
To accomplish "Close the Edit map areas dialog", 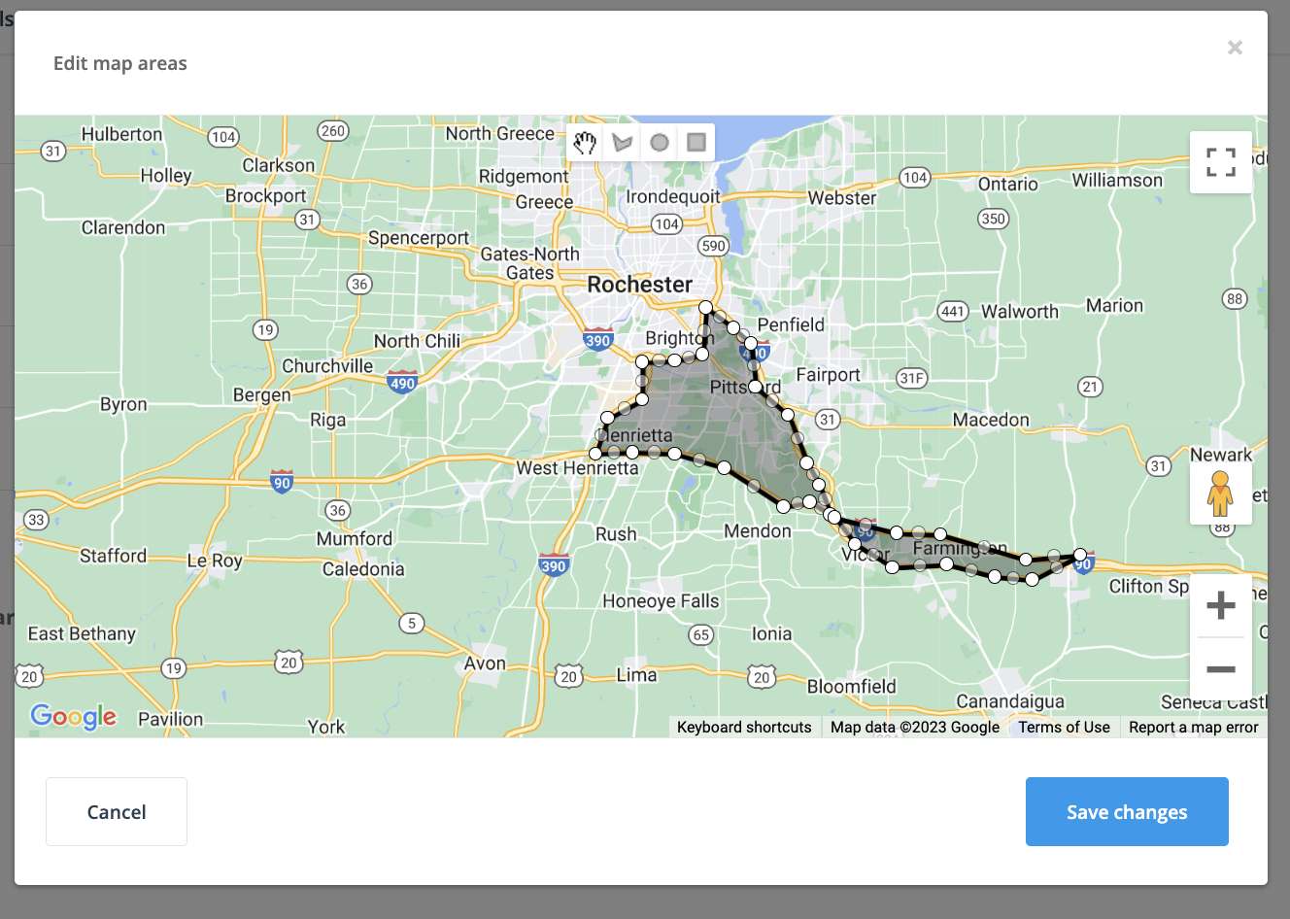I will tap(1235, 48).
